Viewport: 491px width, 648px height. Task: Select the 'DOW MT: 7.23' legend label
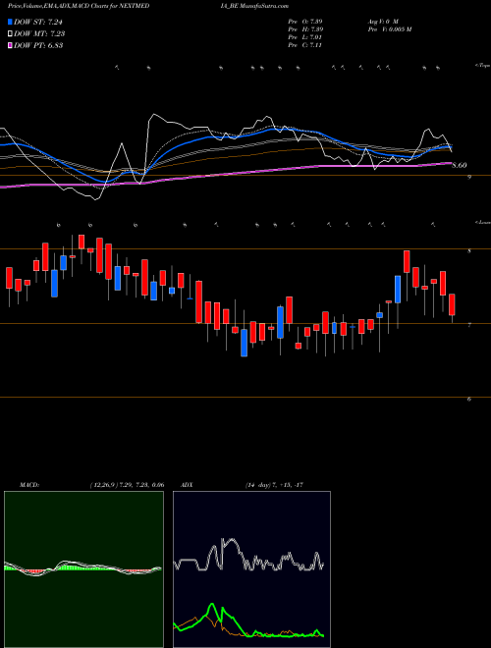[x=39, y=33]
